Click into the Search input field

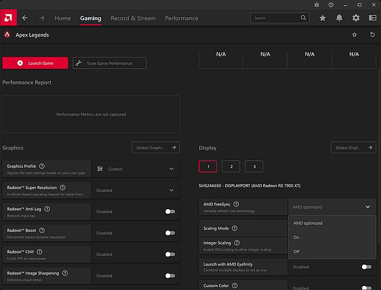tap(275, 18)
